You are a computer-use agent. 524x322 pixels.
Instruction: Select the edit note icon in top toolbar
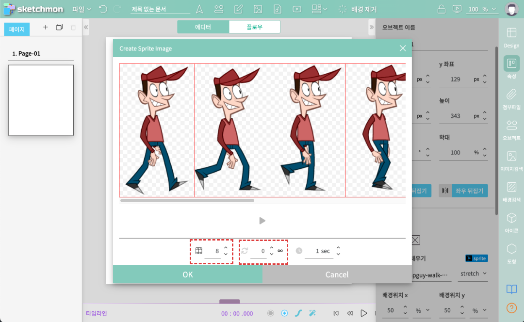click(238, 9)
